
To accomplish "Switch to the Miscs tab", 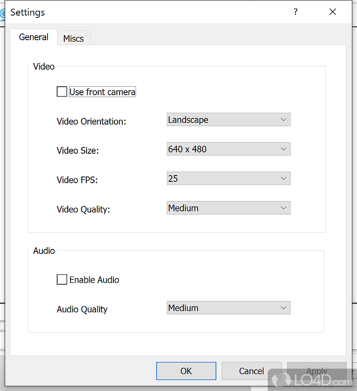I will click(x=74, y=38).
